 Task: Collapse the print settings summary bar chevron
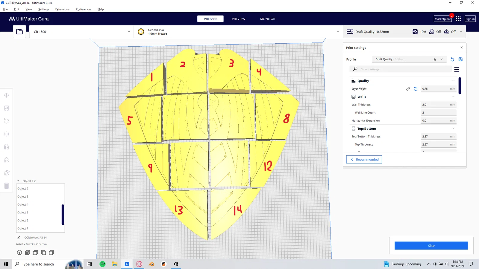[x=461, y=32]
